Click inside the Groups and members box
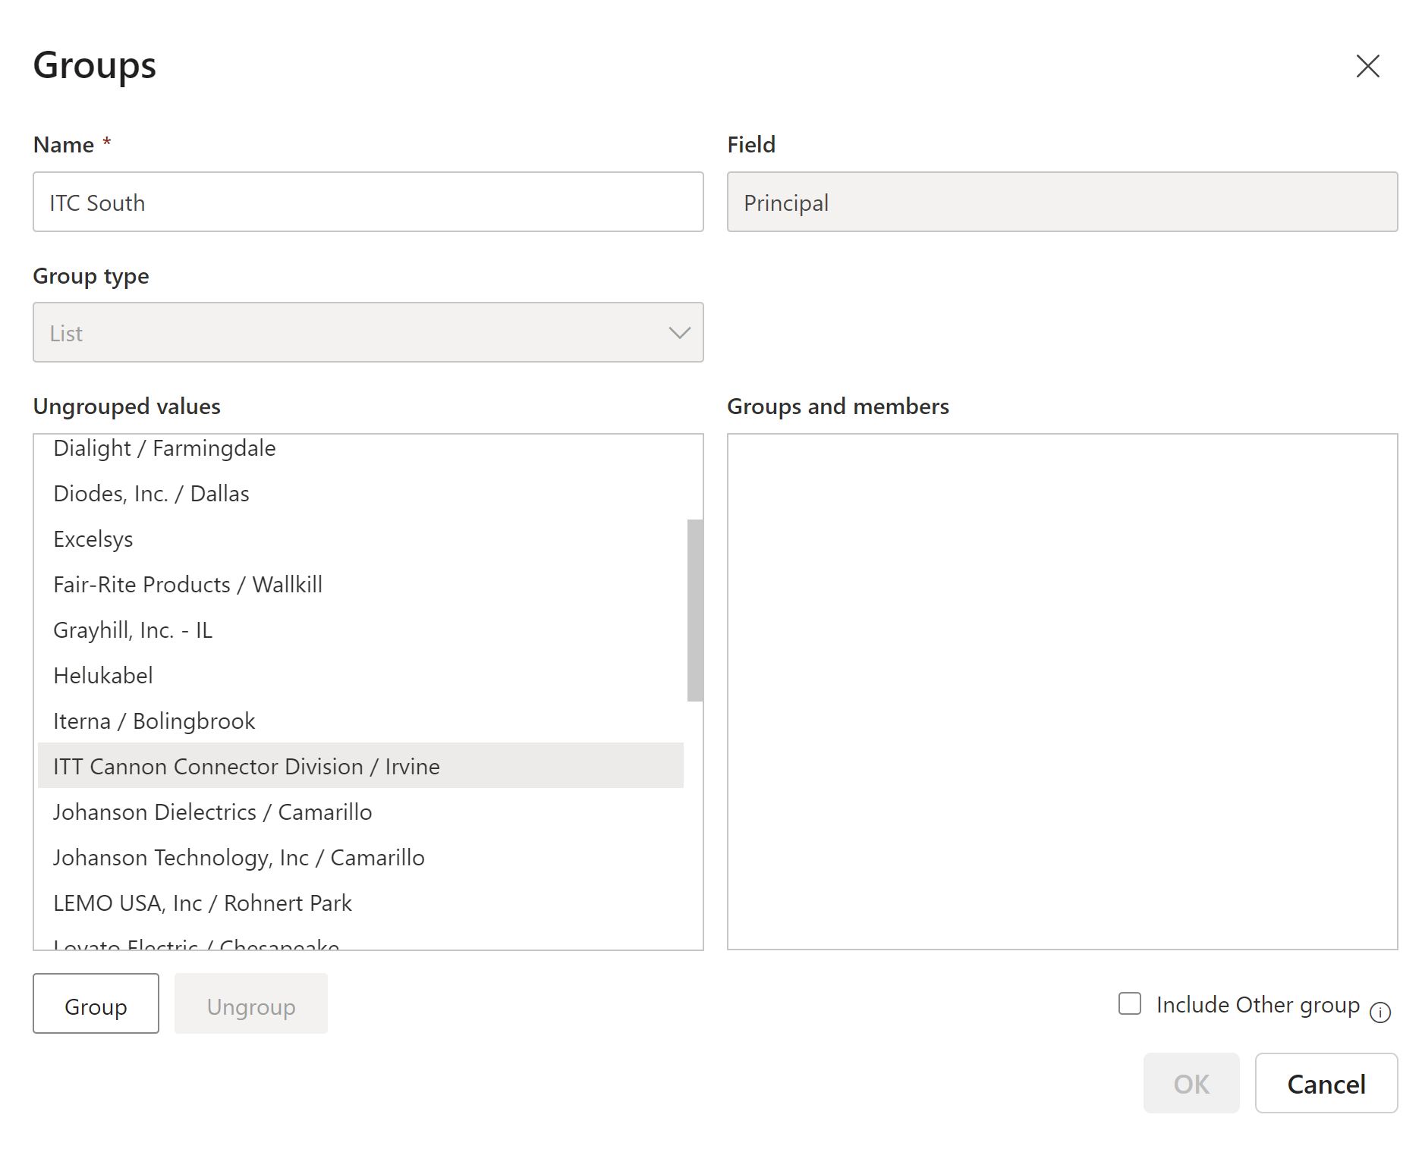 1062,691
